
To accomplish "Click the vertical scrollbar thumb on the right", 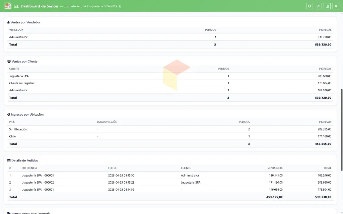I will [x=342, y=130].
